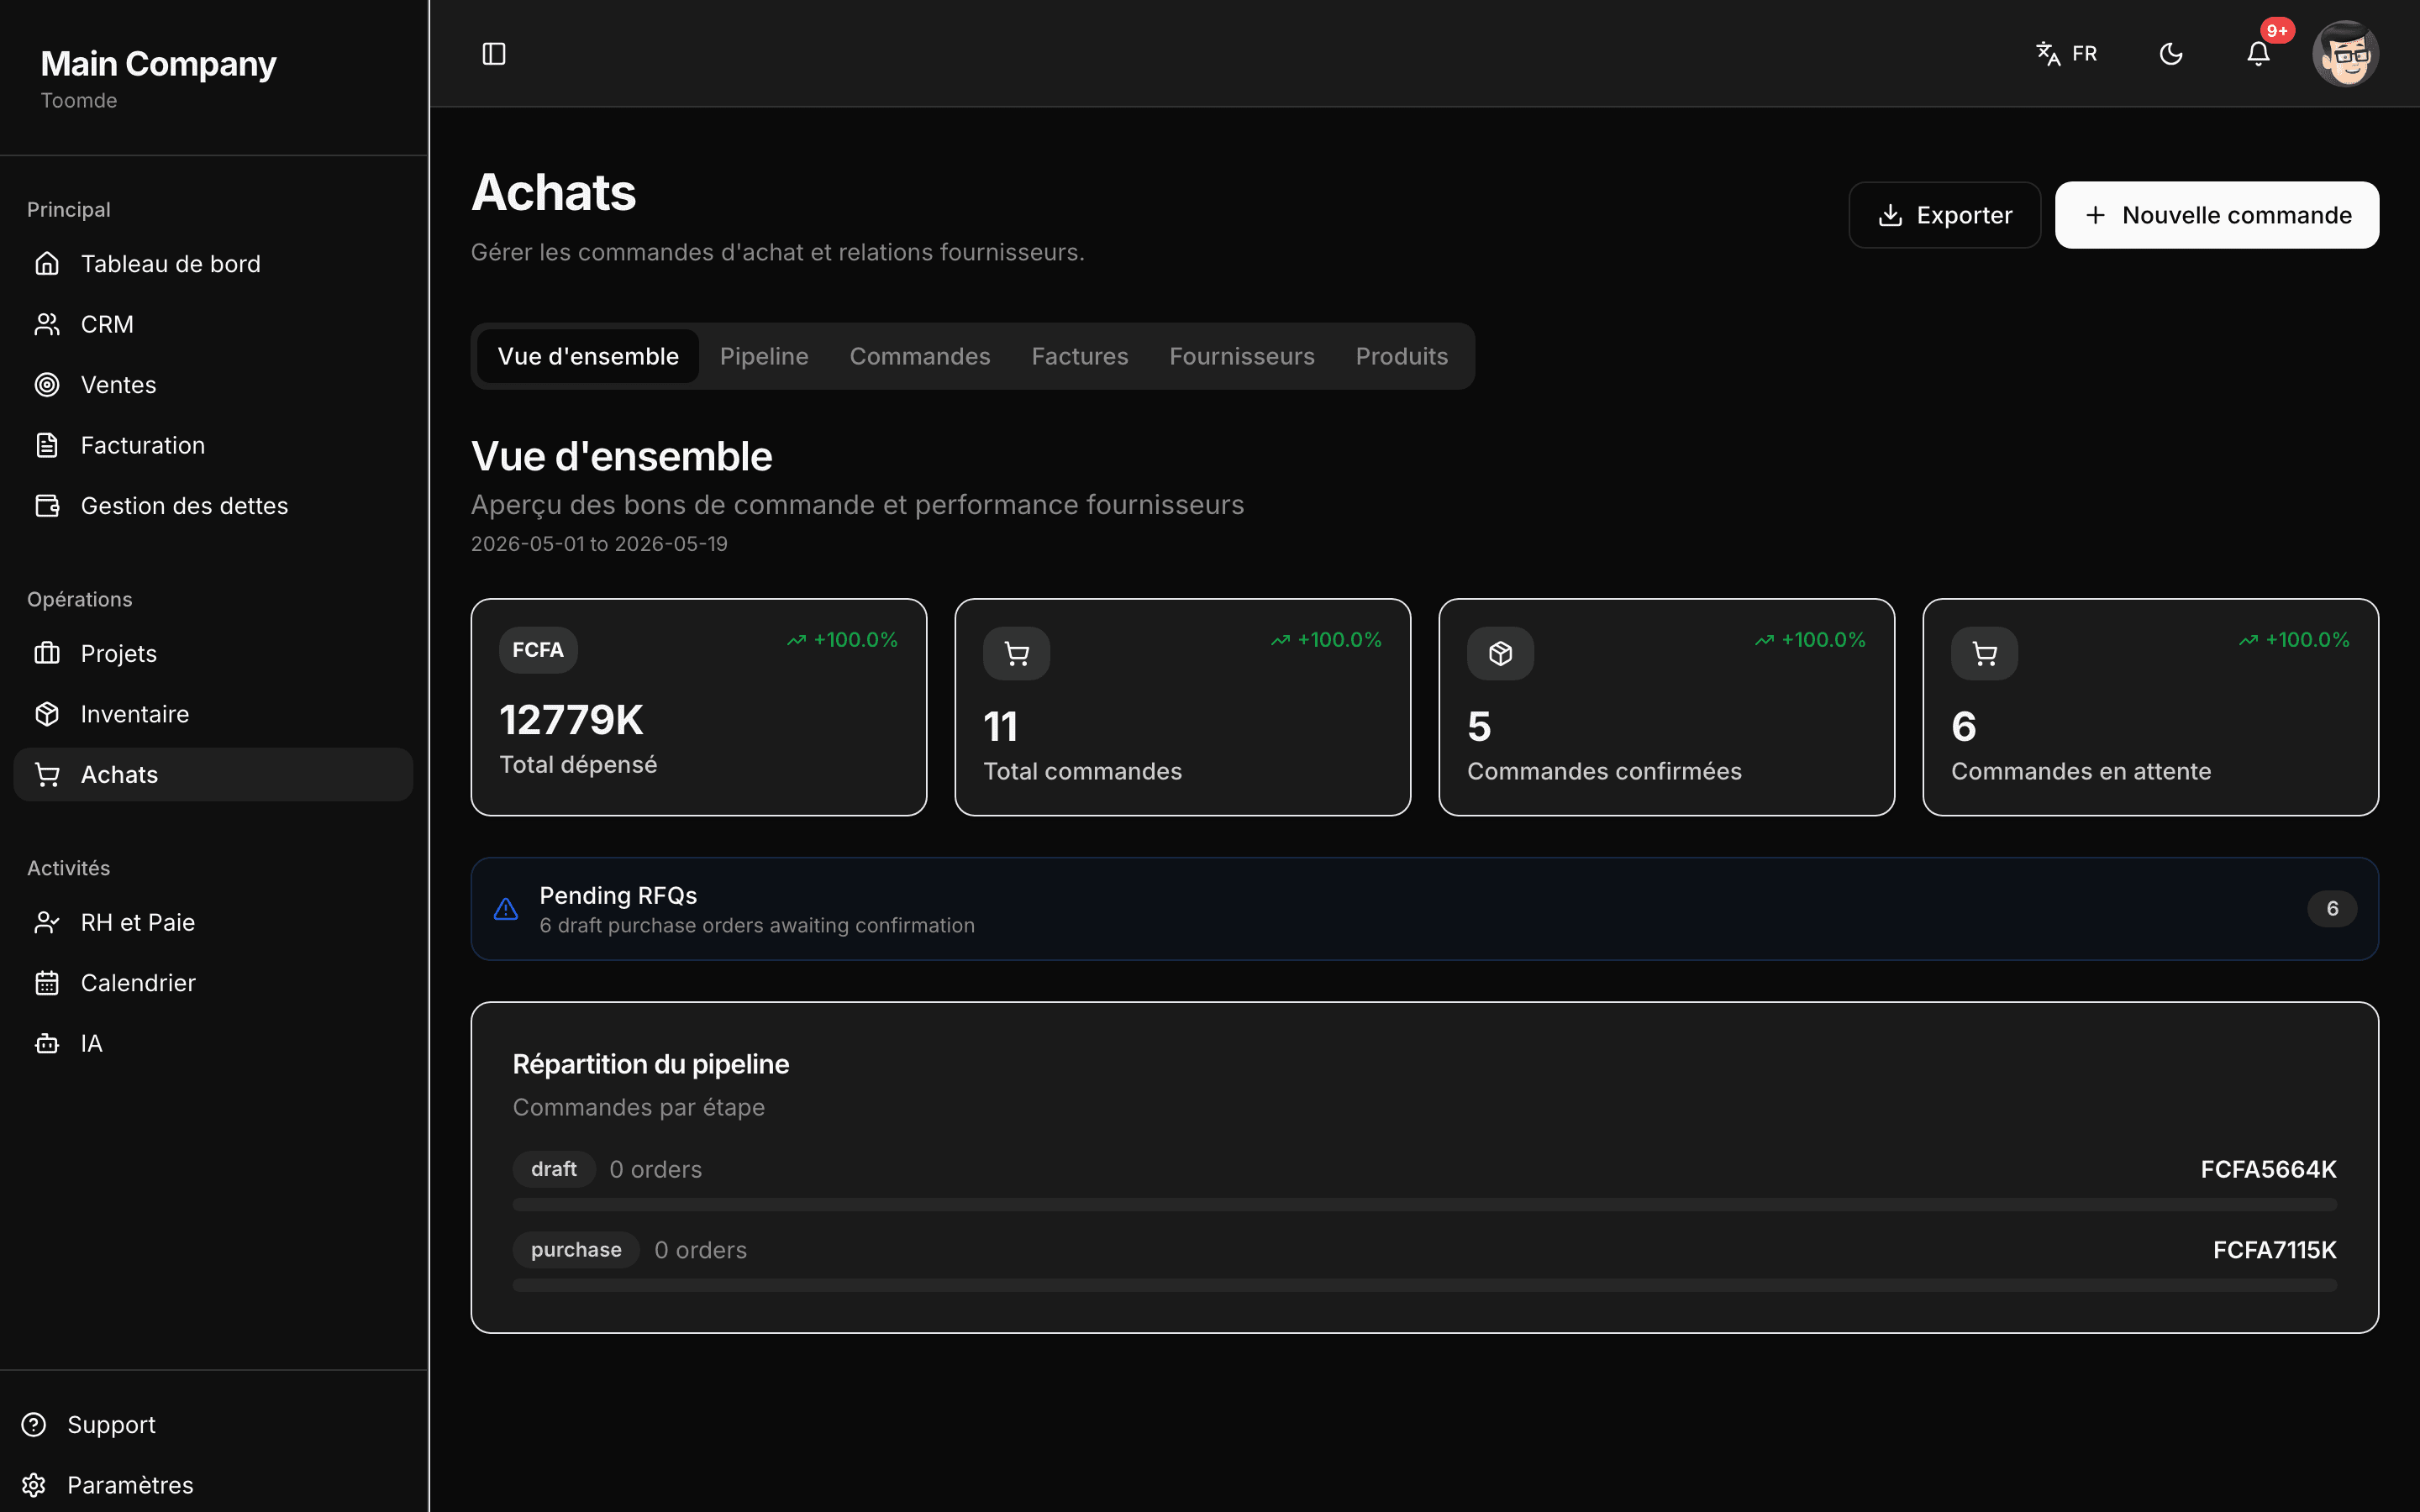Click the Tableau de bord home icon
Viewport: 2420px width, 1512px height.
coord(47,264)
